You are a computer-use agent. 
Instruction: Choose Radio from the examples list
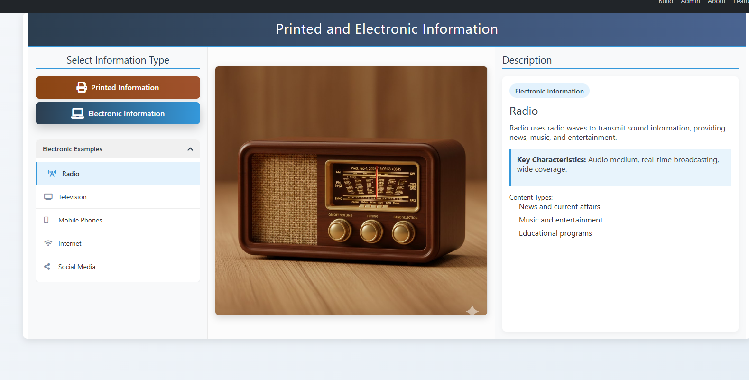118,174
